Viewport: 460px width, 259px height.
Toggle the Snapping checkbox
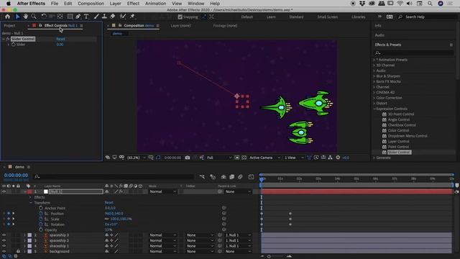point(180,17)
